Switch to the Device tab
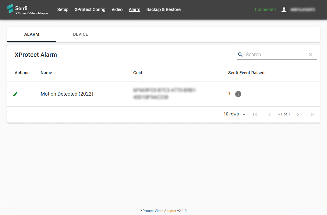The height and width of the screenshot is (215, 327). point(81,35)
